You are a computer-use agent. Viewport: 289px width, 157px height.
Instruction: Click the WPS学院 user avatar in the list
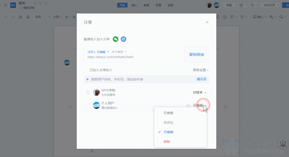[x=97, y=92]
